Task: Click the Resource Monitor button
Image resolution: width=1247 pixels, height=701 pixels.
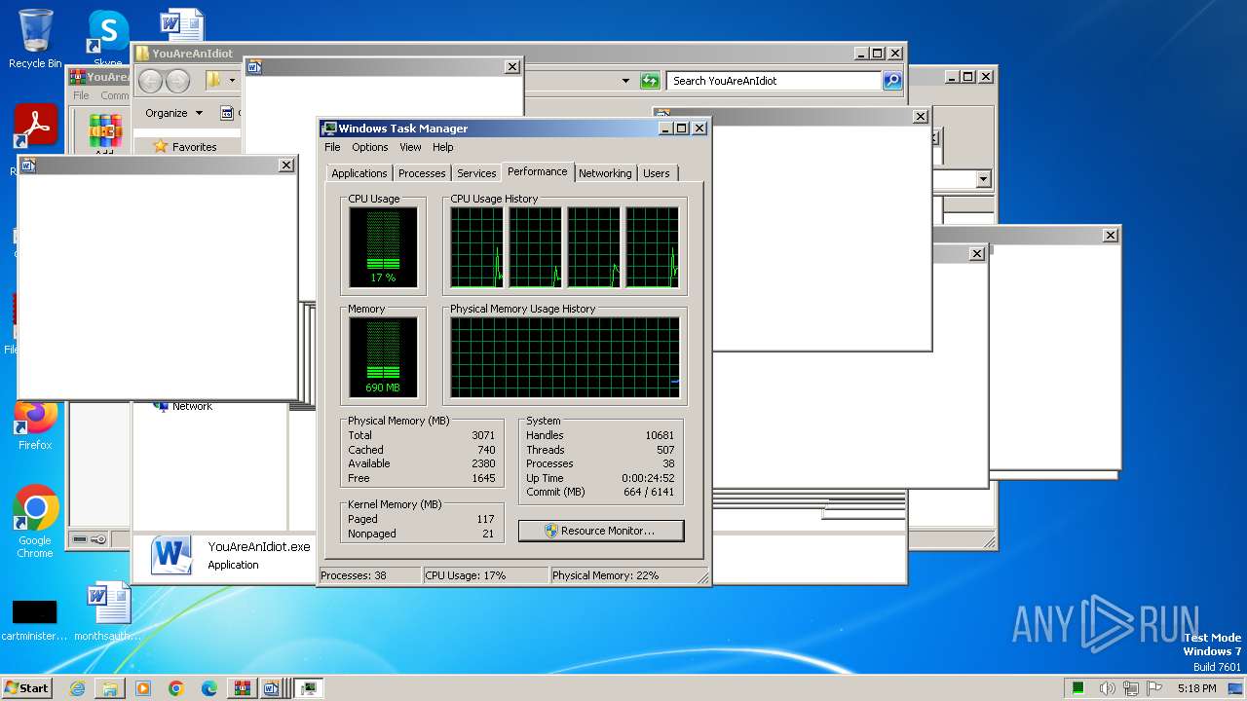Action: pyautogui.click(x=601, y=531)
